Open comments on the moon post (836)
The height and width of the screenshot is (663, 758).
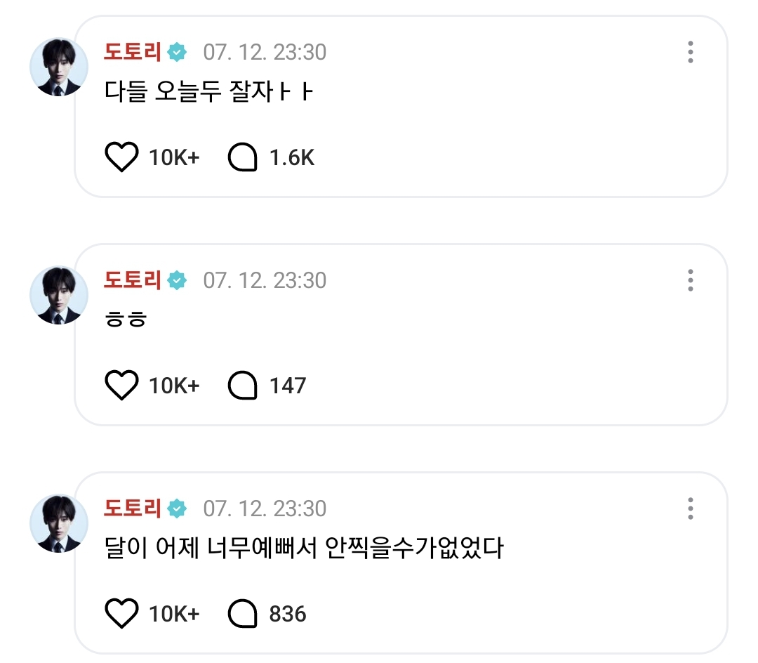[244, 614]
